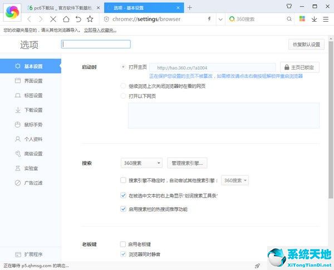
Task: Click the skin shirt icon in title bar
Action: click(x=289, y=6)
